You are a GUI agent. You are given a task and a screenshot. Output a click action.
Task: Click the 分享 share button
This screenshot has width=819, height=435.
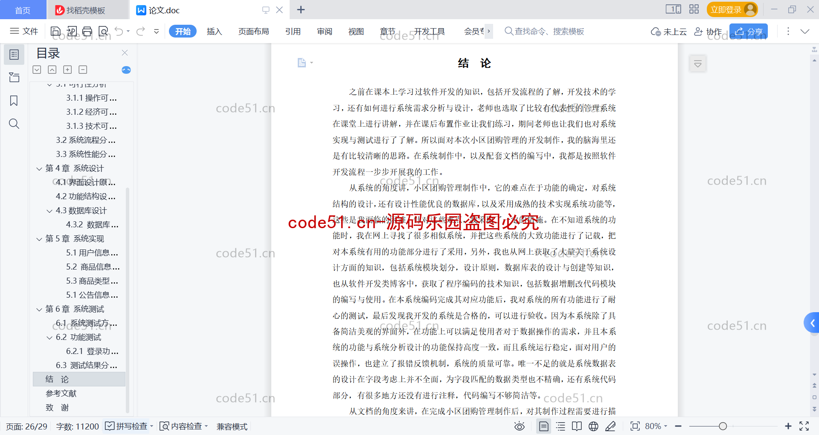749,32
